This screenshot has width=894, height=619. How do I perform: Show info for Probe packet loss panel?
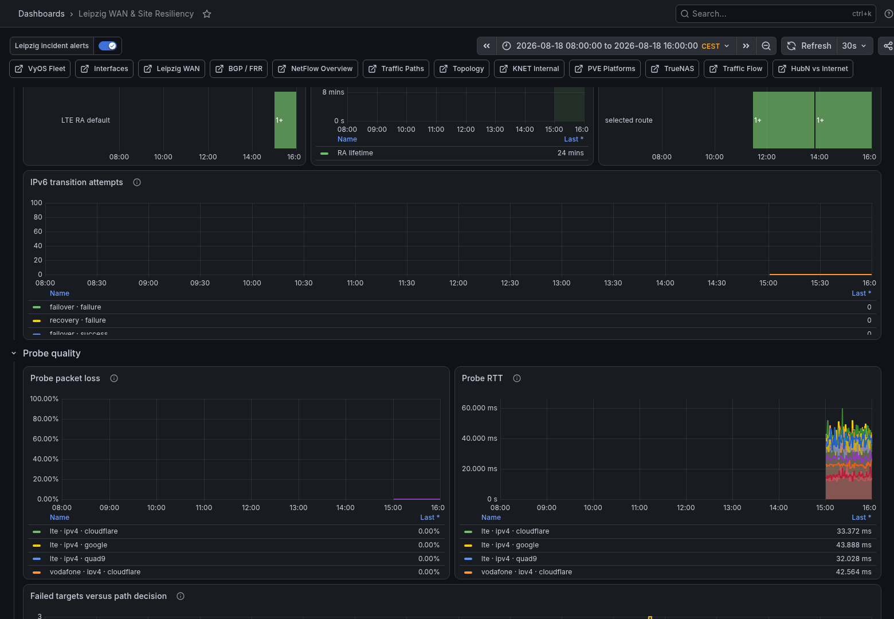(x=114, y=378)
